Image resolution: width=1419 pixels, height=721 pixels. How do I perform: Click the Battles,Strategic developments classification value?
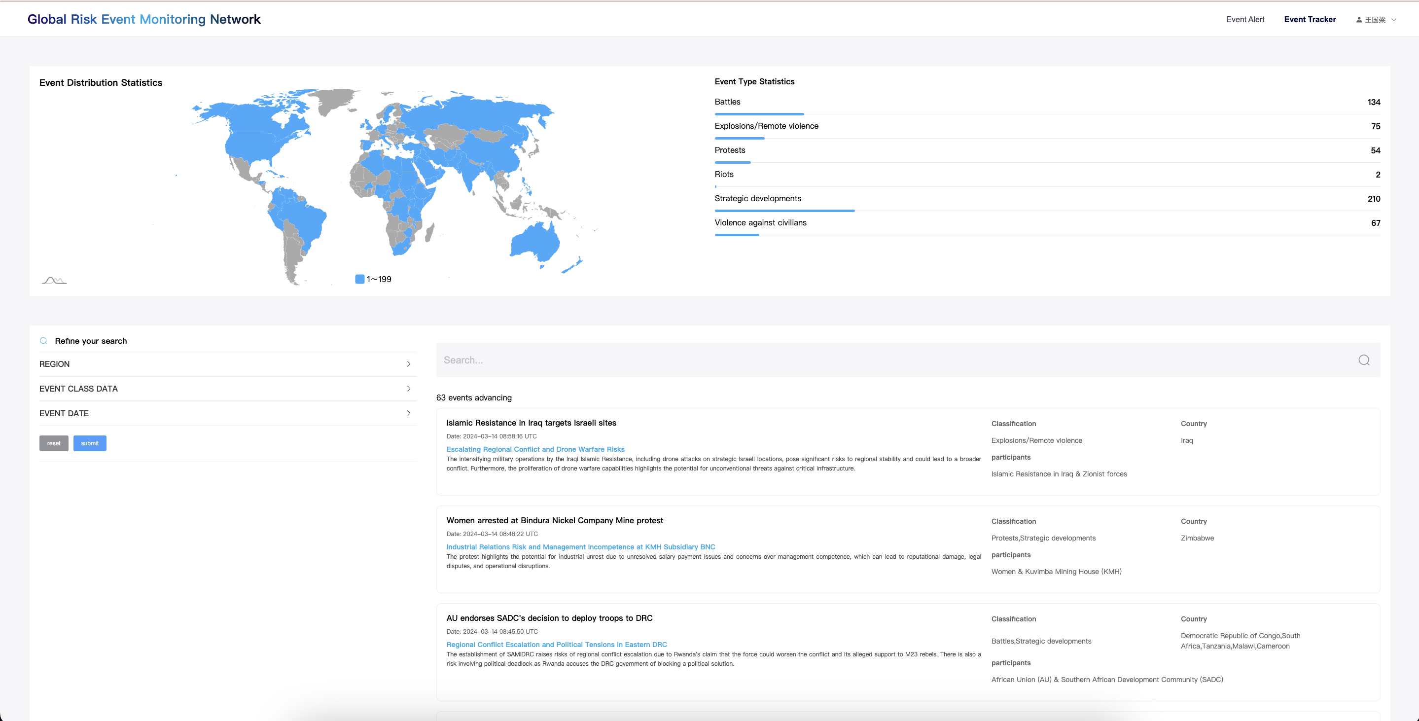pyautogui.click(x=1041, y=641)
